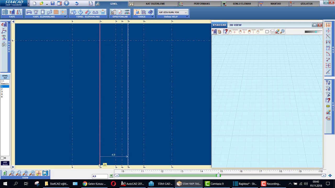Image resolution: width=335 pixels, height=188 pixels.
Task: Open the SONLU ELEMAN tab
Action: click(x=242, y=4)
